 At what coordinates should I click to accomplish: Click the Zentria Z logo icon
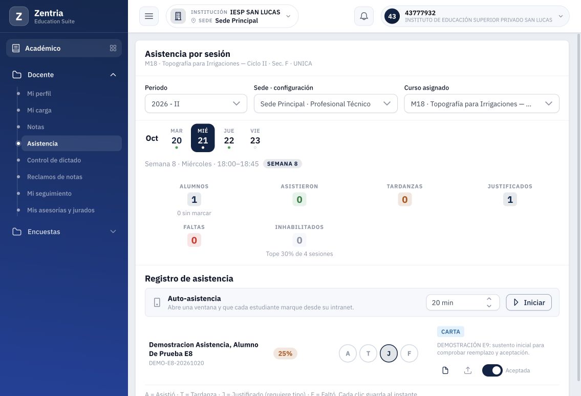[x=19, y=16]
